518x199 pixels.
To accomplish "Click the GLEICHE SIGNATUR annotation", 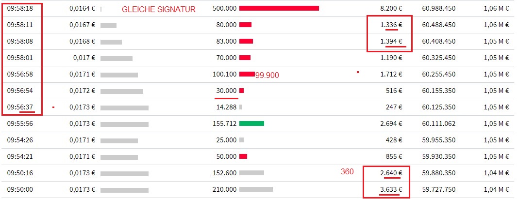I will tap(159, 10).
